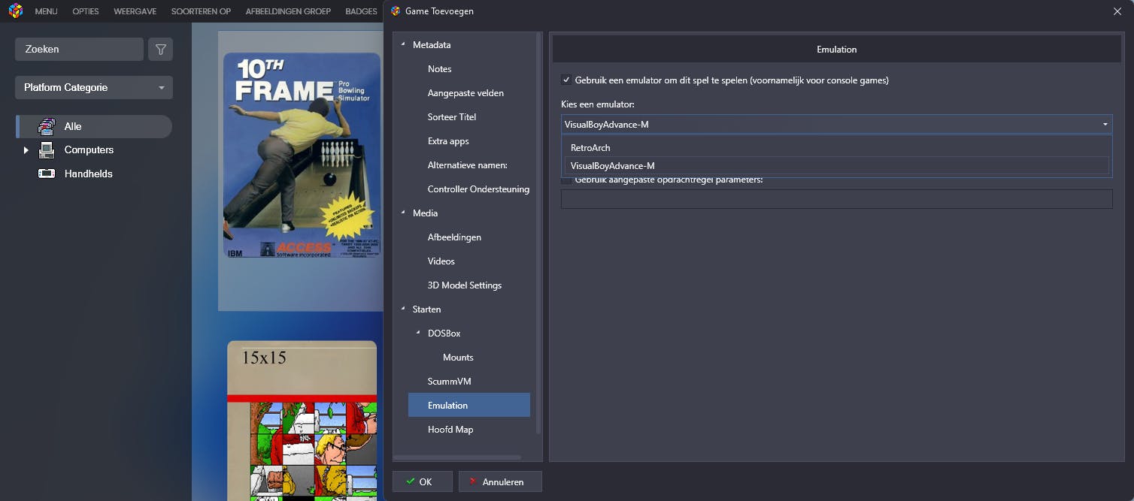
Task: Open the Videos page
Action: 441,261
